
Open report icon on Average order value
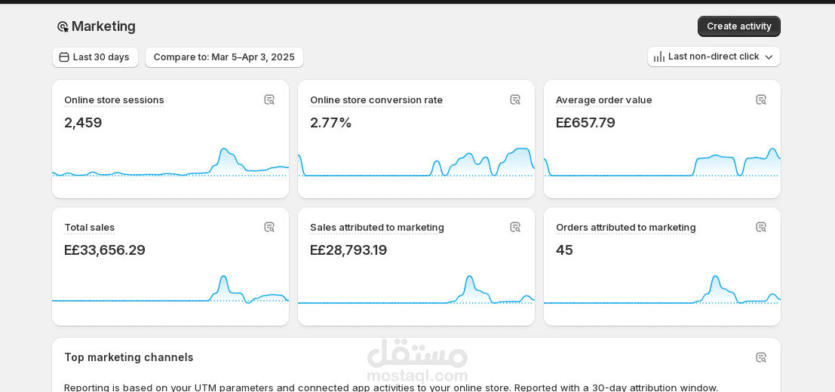tap(761, 100)
